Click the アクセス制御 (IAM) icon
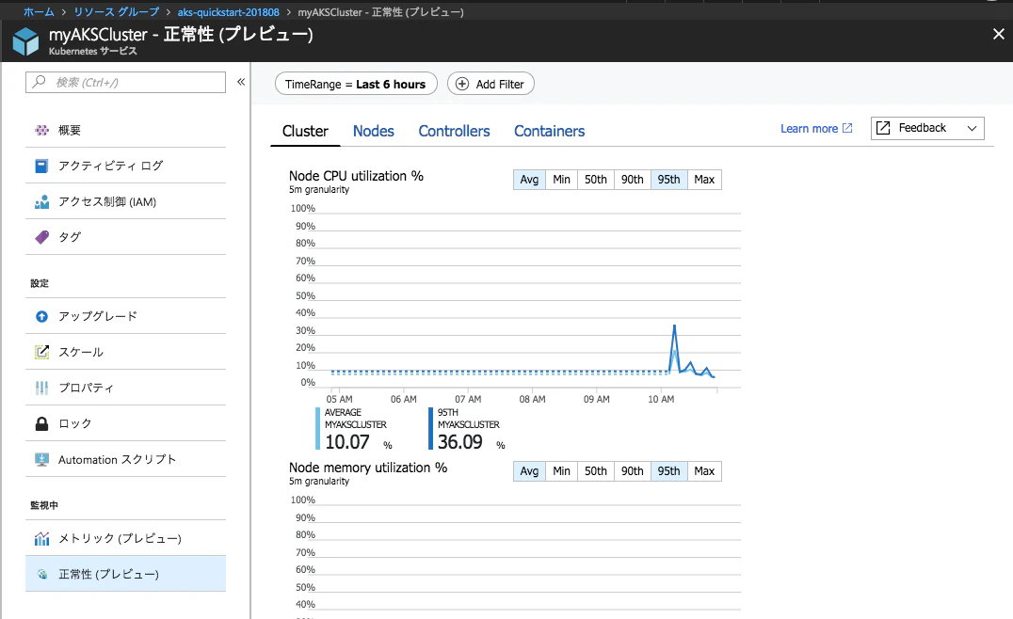Image resolution: width=1013 pixels, height=619 pixels. [42, 202]
